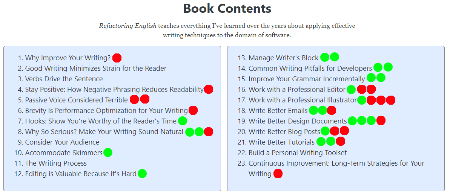The height and width of the screenshot is (195, 450).
Task: Click green dot after Editing is Valuable chapter
Action: 142,174
